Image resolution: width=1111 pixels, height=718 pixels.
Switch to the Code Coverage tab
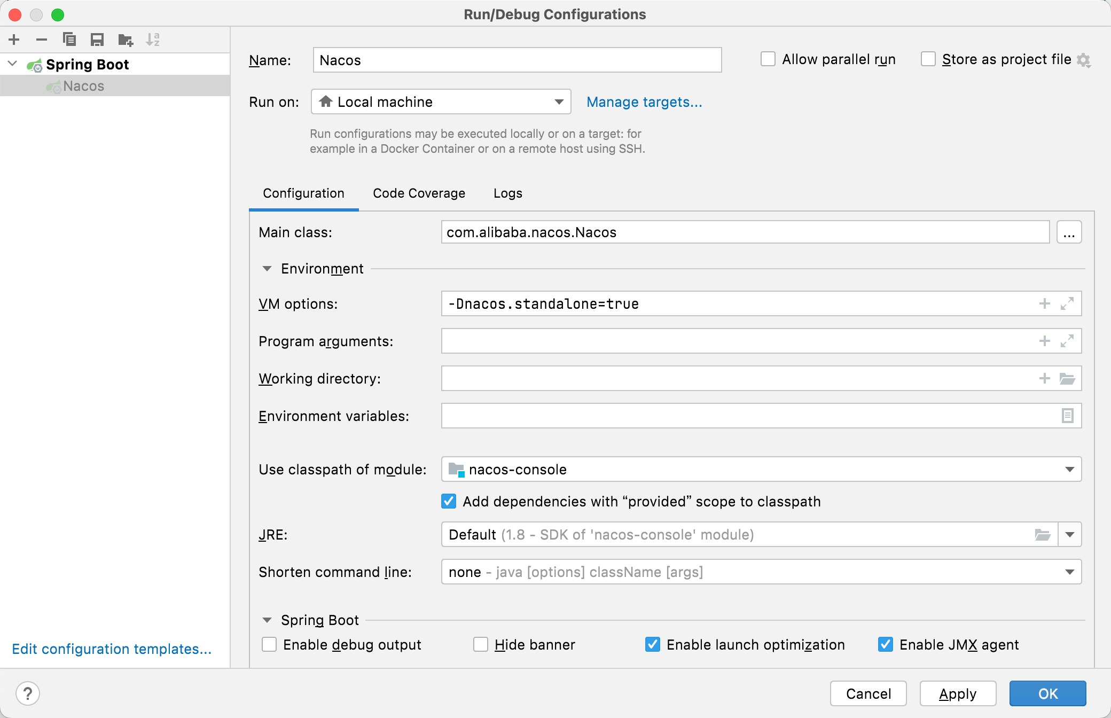click(419, 193)
